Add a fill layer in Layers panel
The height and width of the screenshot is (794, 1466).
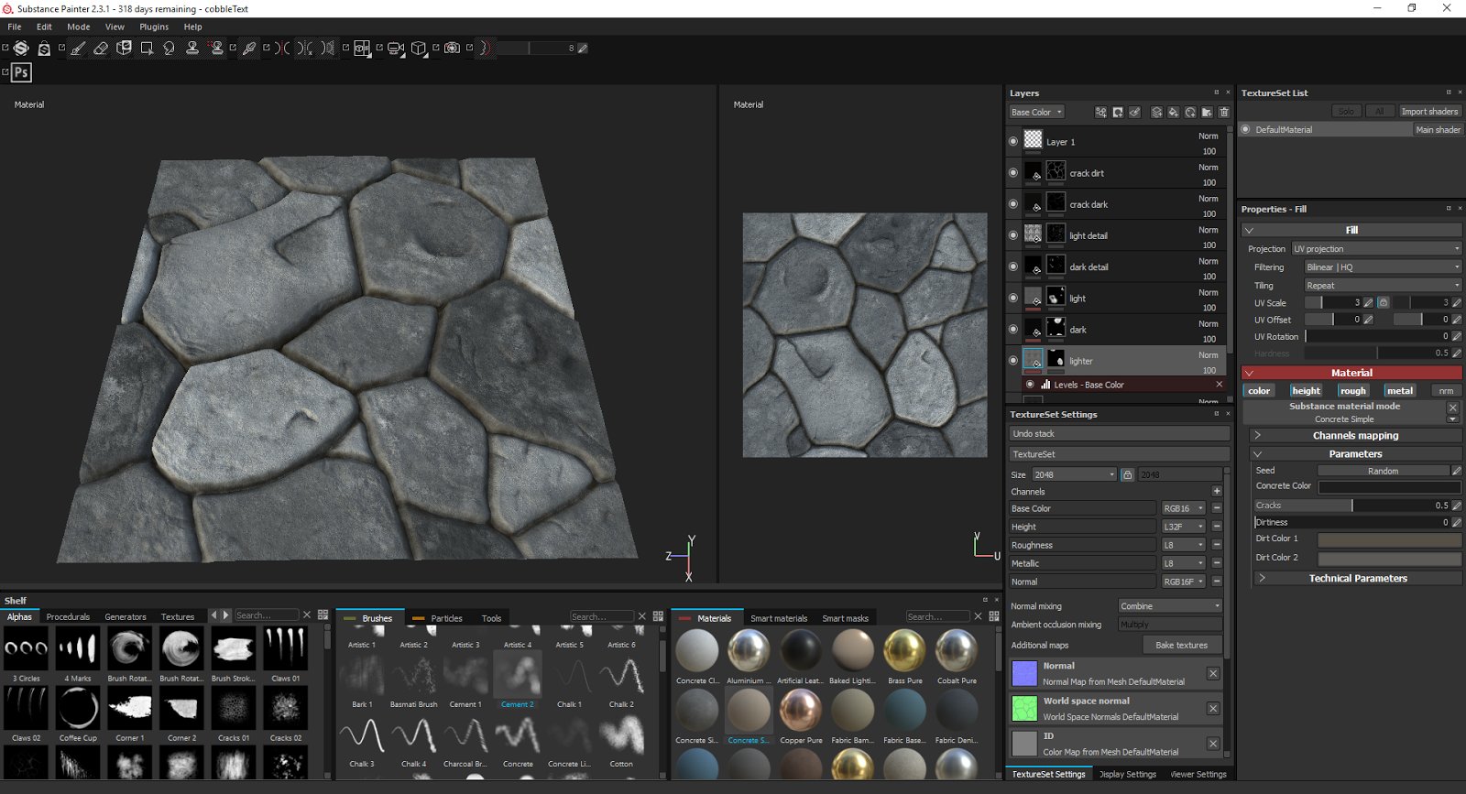pyautogui.click(x=1173, y=113)
